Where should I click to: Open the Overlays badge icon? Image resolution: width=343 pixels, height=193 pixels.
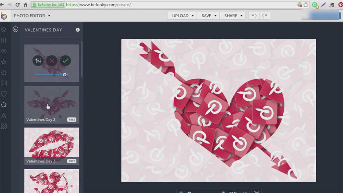(x=4, y=105)
